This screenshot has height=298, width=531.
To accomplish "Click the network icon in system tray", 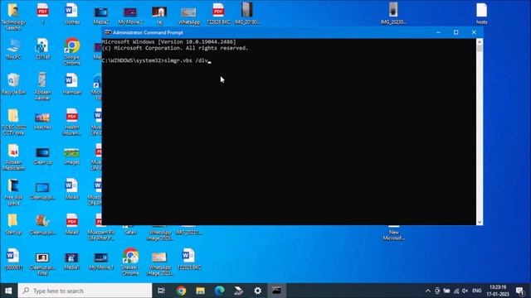I will [x=456, y=291].
